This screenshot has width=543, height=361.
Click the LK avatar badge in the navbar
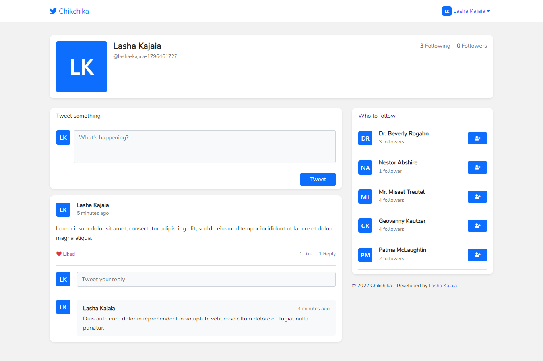point(446,11)
